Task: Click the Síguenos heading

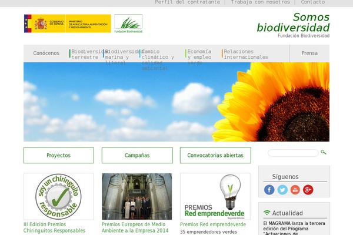Action: pyautogui.click(x=285, y=177)
